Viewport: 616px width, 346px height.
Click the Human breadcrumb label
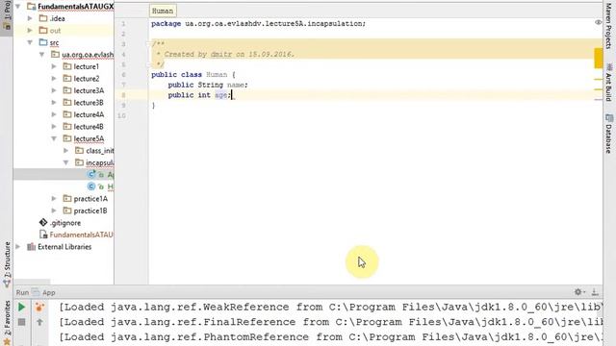pyautogui.click(x=163, y=11)
